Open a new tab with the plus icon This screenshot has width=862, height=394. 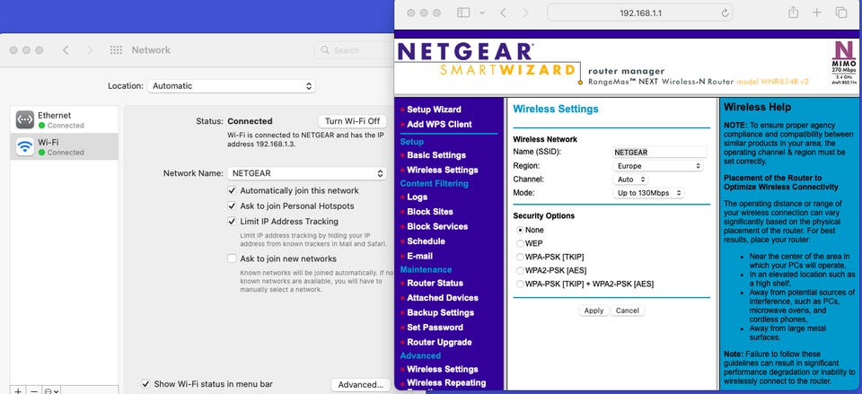click(x=817, y=13)
